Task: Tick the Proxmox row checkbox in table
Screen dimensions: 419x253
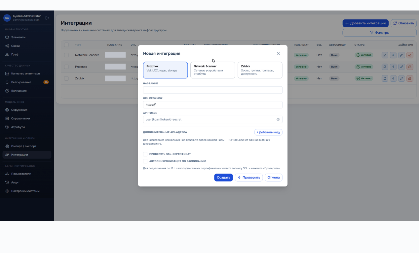Action: click(x=66, y=67)
